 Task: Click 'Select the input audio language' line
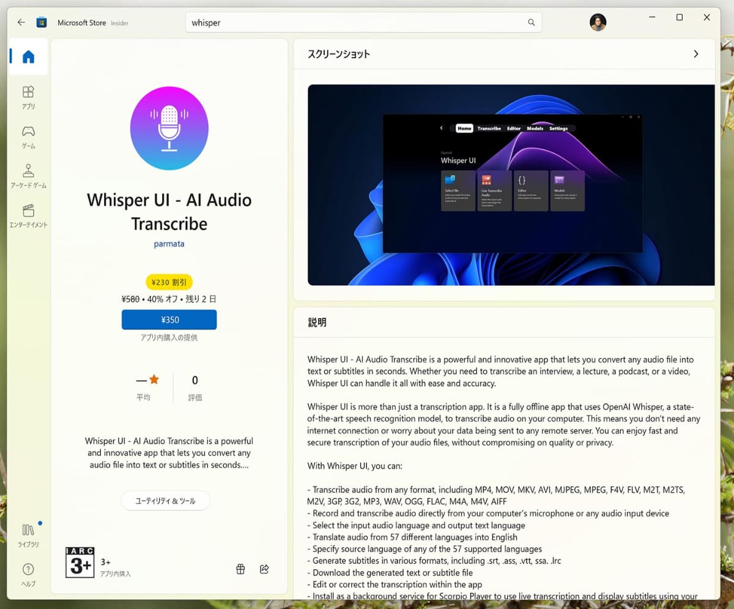417,525
